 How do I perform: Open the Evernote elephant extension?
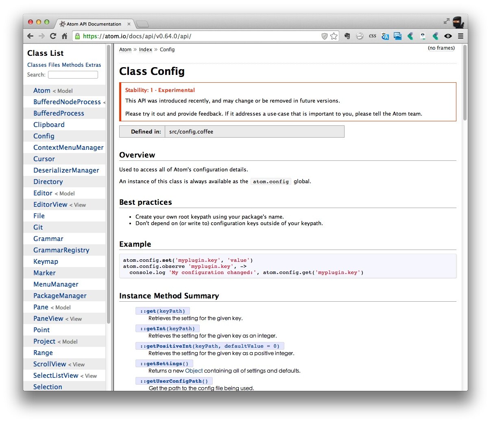[347, 36]
